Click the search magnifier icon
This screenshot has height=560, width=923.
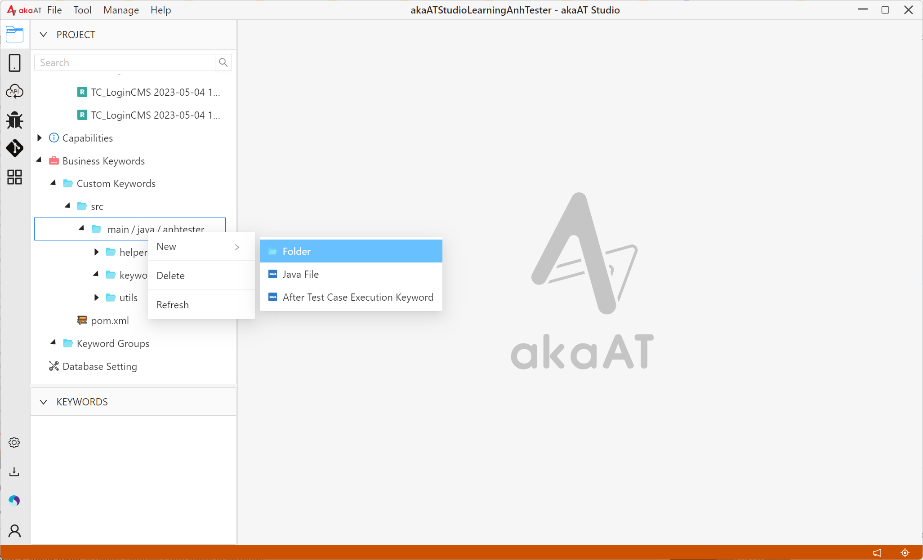223,62
